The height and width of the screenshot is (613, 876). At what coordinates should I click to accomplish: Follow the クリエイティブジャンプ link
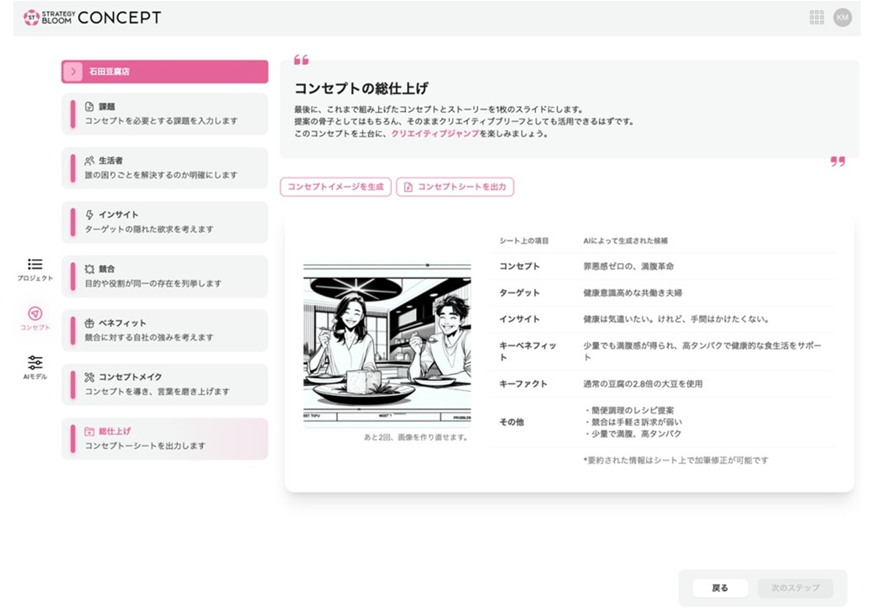click(435, 134)
